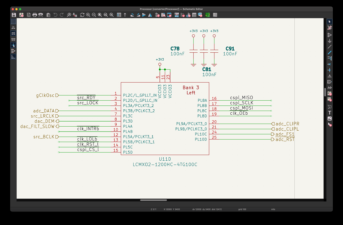The image size is (343, 225).
Task: Open PCB in board editor
Action: click(207, 15)
